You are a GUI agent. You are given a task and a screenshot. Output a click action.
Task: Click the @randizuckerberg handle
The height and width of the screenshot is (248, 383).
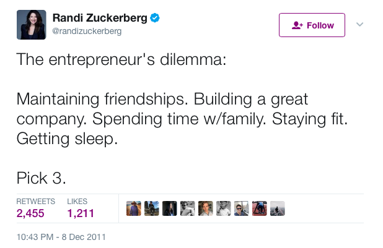coord(87,31)
